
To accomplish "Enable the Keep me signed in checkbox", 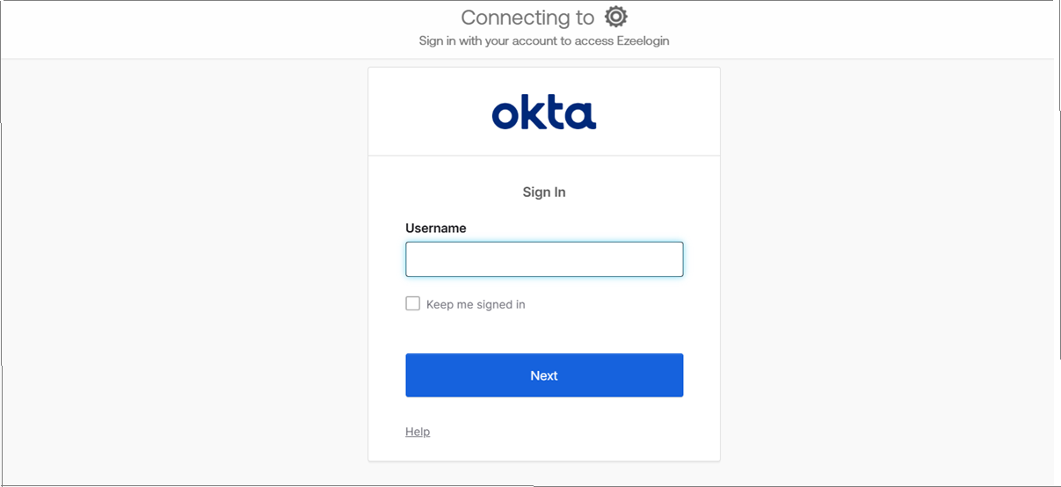I will (412, 303).
